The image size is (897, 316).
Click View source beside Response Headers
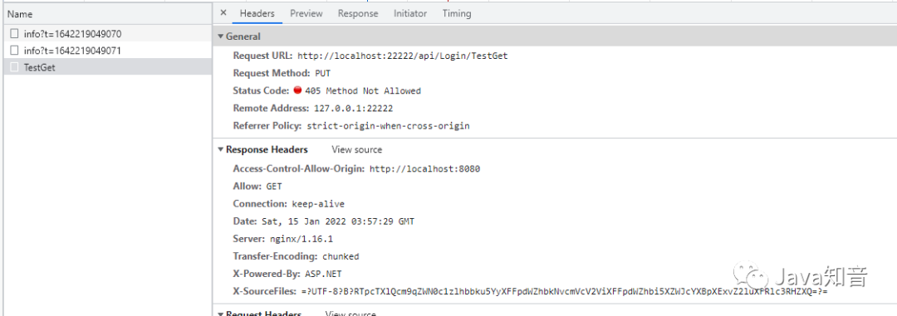(357, 150)
